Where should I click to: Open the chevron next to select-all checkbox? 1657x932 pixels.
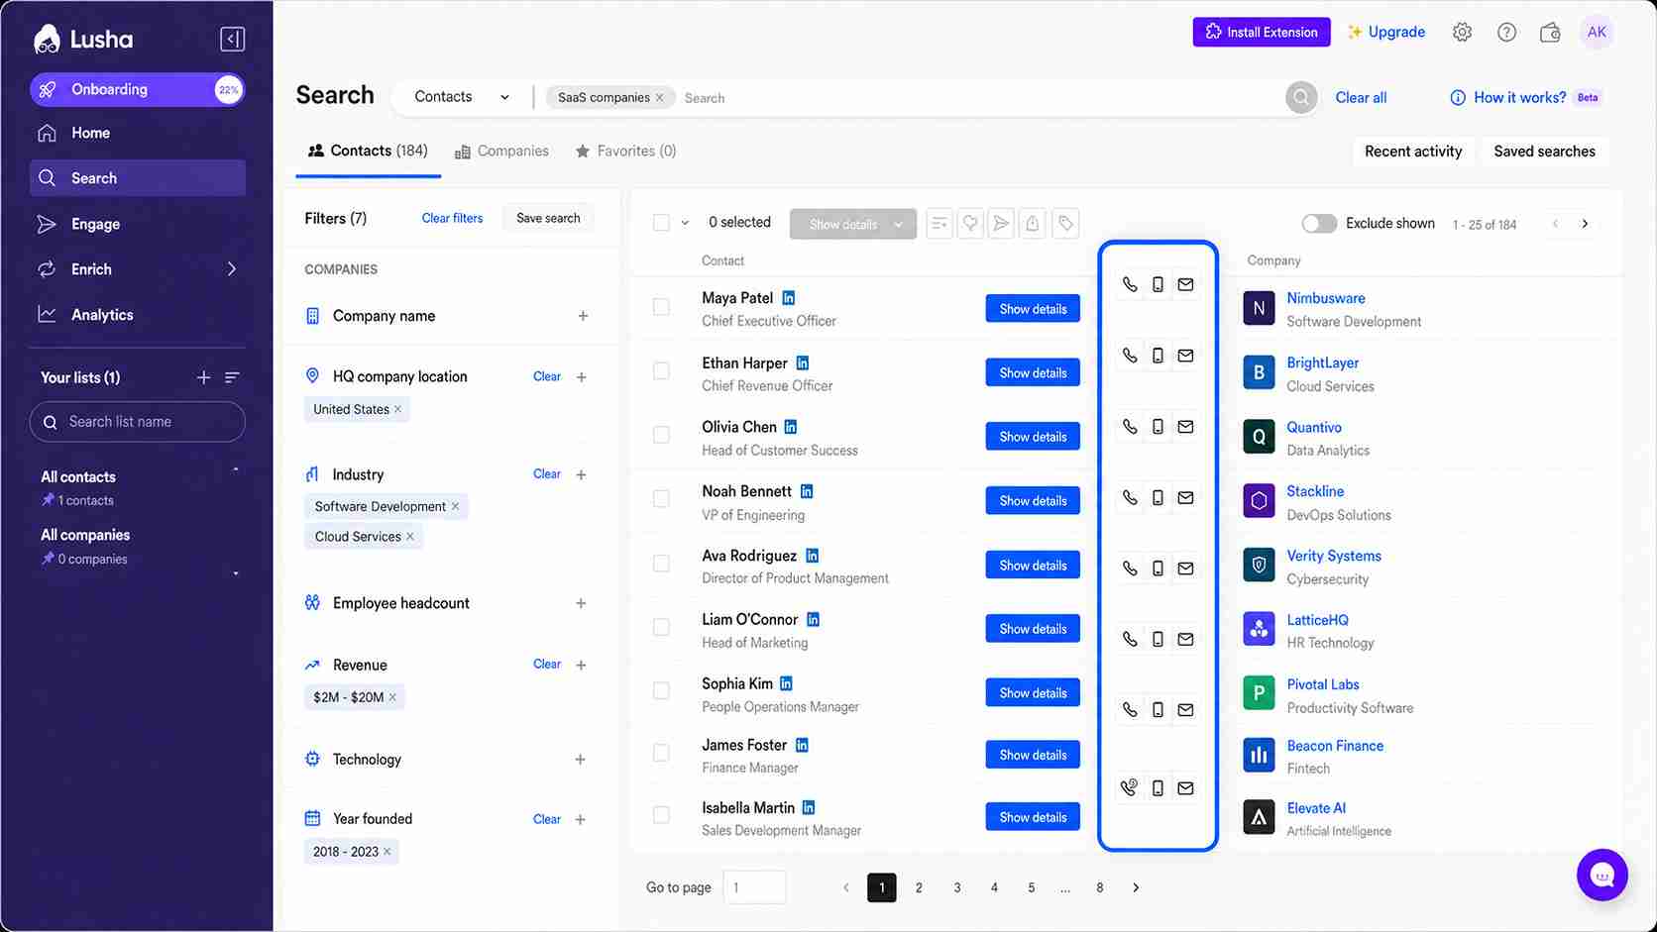click(x=685, y=224)
